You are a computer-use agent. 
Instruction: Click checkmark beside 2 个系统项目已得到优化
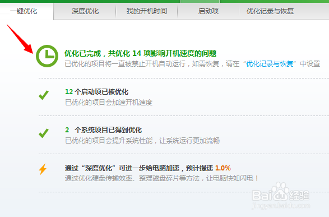[44, 133]
